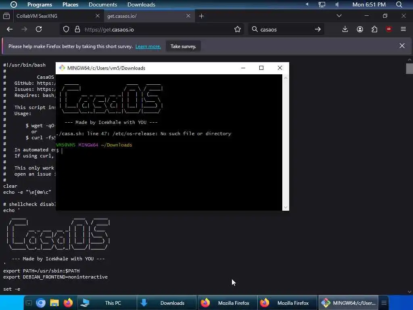Screen dimensions: 413x310
Task: Click terminal scrollbar up arrow
Action: [x=286, y=78]
